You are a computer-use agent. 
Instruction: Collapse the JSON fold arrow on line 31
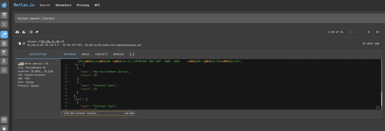[x=69, y=65]
